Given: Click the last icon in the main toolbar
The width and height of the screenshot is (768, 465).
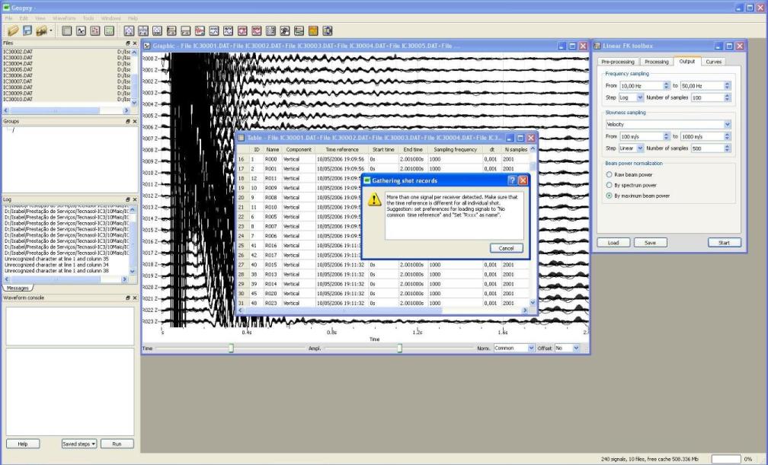Looking at the screenshot, I should 328,30.
